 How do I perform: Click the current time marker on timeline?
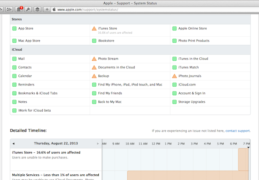coord(248,147)
